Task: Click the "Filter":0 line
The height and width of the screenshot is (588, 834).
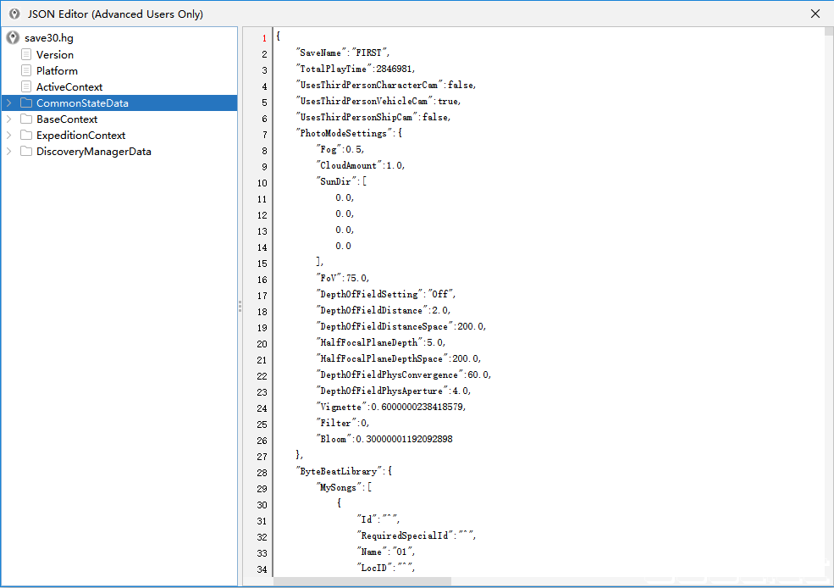Action: 343,423
